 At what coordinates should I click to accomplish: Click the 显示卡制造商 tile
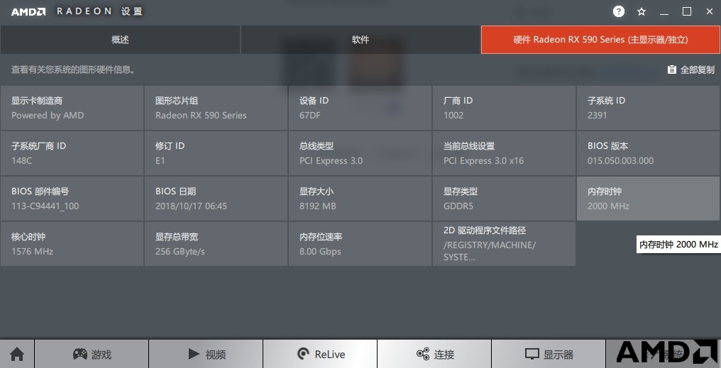[72, 108]
